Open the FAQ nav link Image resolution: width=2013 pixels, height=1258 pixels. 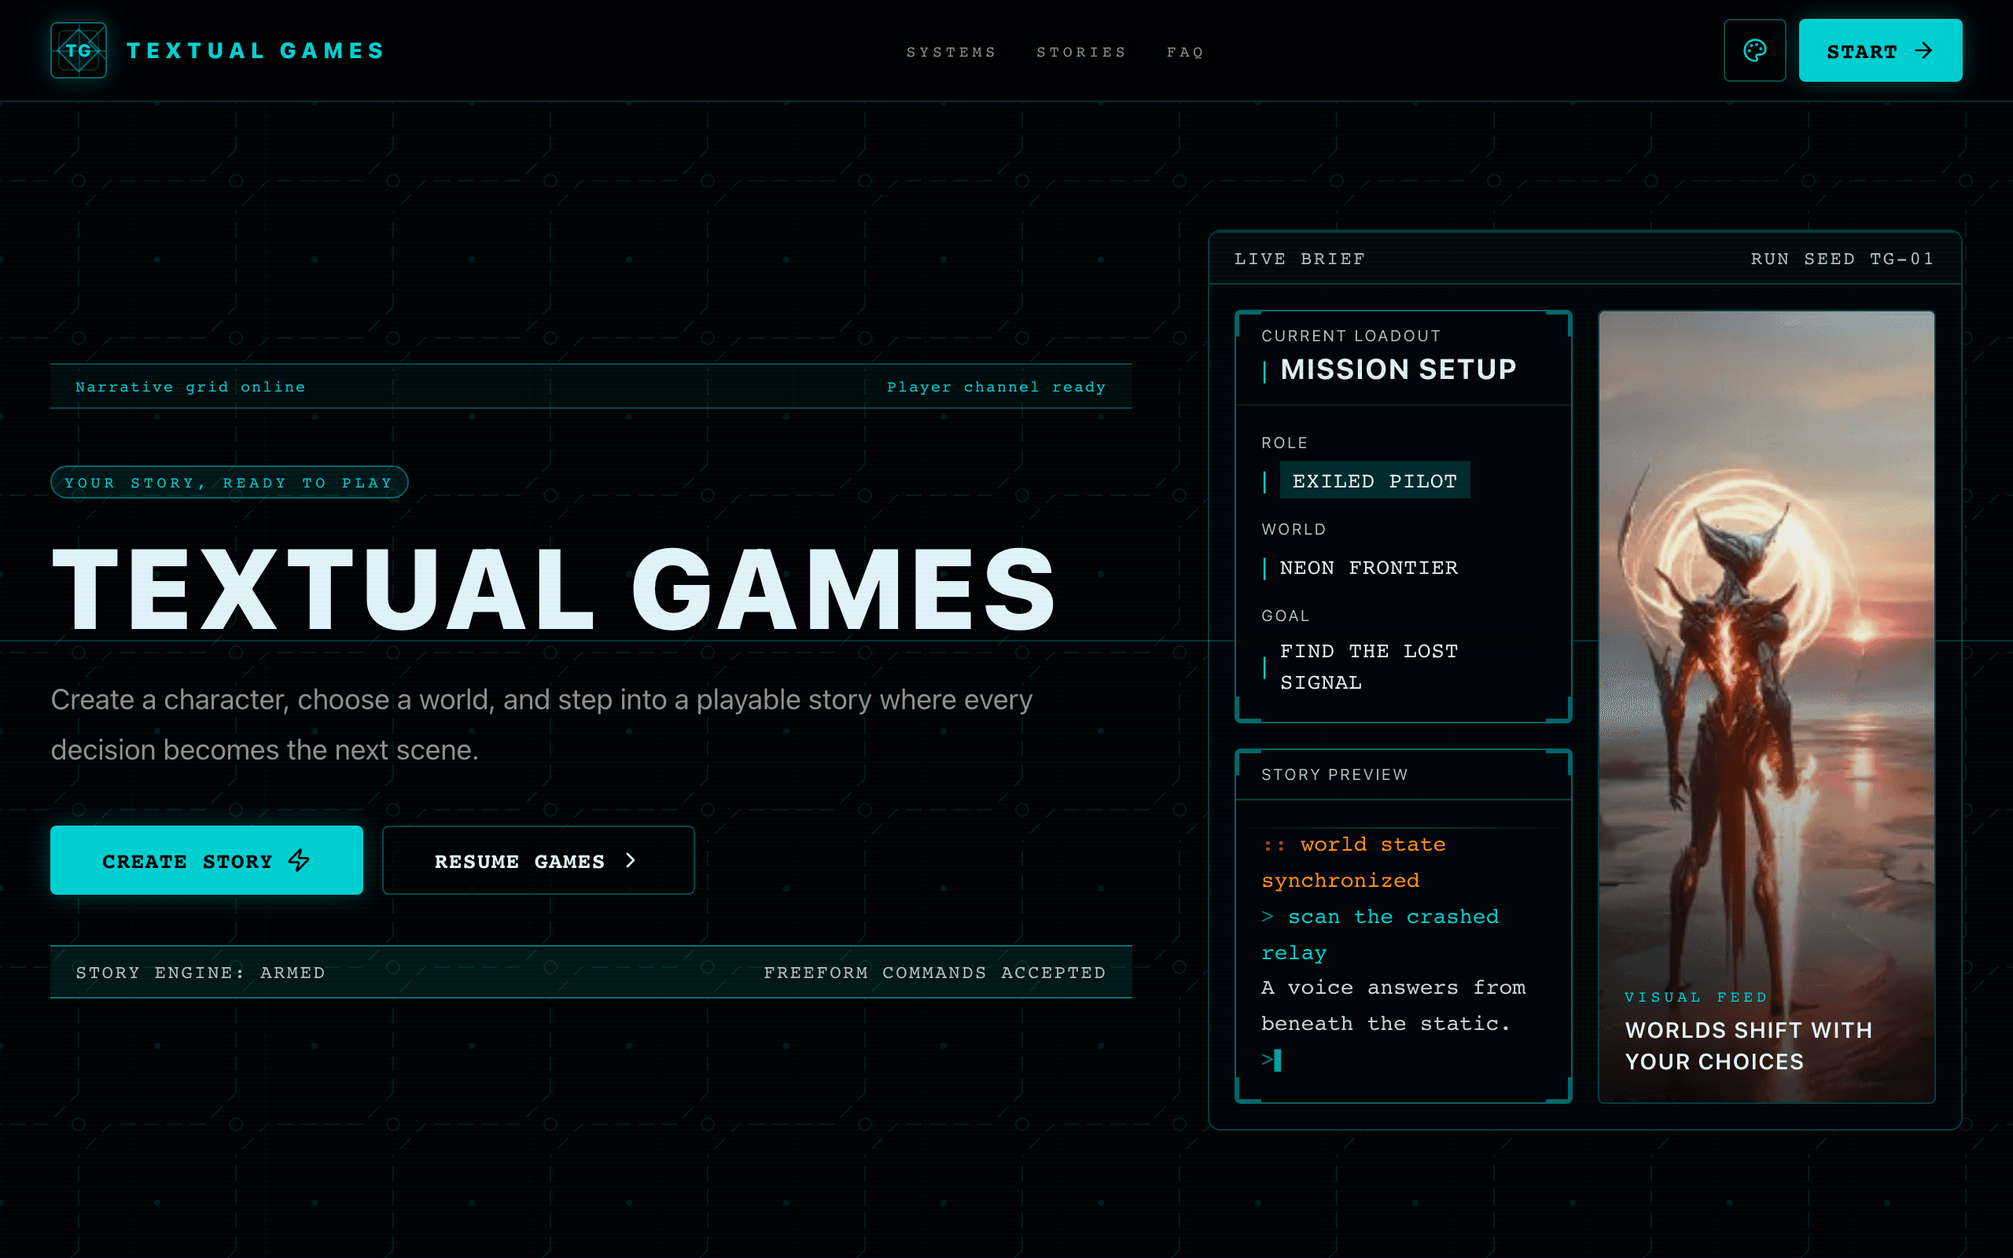1185,52
